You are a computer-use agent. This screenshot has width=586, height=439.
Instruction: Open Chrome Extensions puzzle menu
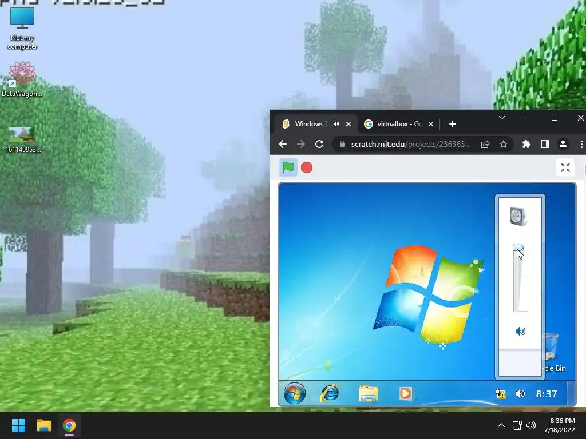coord(526,144)
